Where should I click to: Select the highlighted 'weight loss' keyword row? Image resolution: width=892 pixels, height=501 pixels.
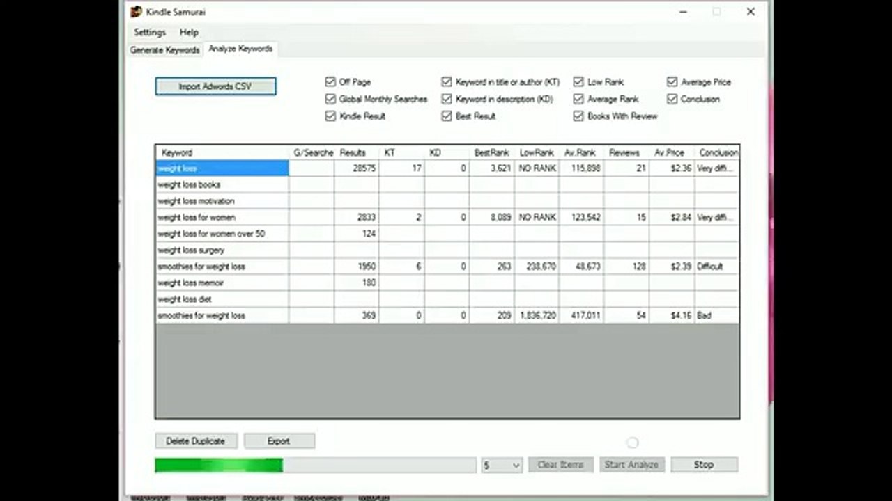click(222, 168)
